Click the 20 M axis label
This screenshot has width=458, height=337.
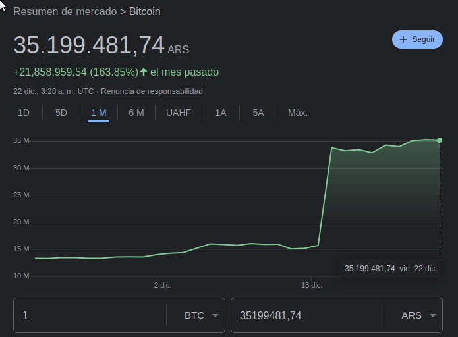[x=21, y=222]
